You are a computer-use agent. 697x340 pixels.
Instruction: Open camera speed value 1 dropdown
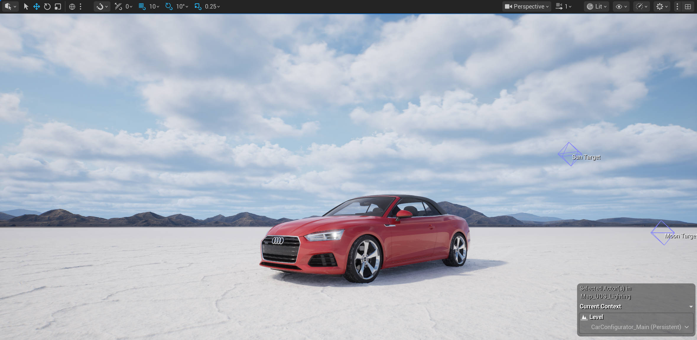pyautogui.click(x=568, y=6)
